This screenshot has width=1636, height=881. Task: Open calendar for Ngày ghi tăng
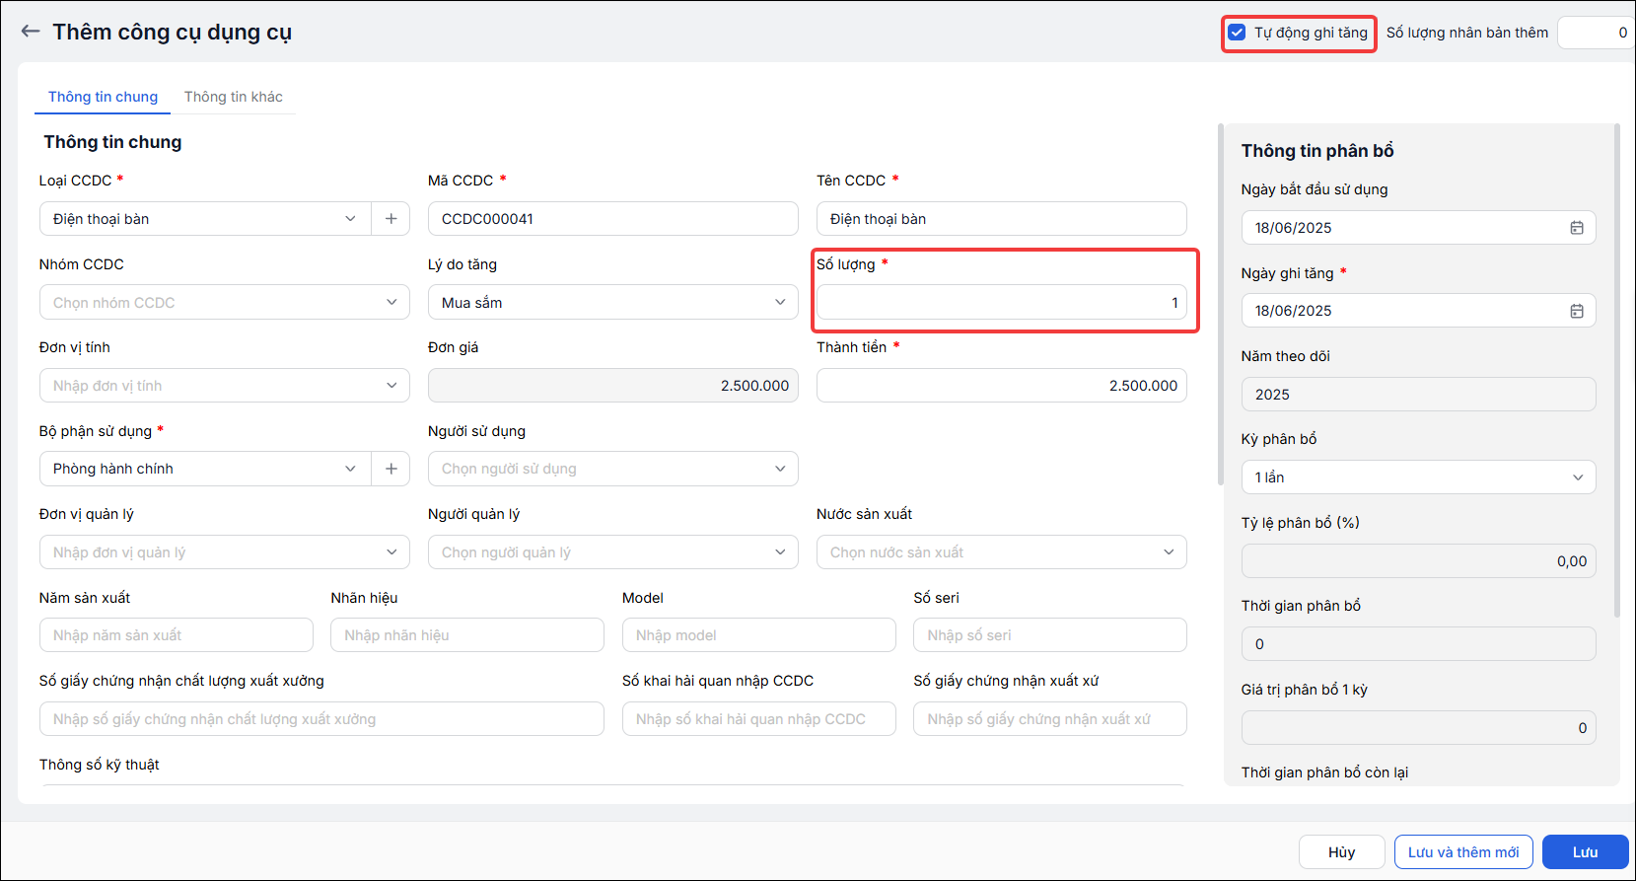pyautogui.click(x=1577, y=311)
